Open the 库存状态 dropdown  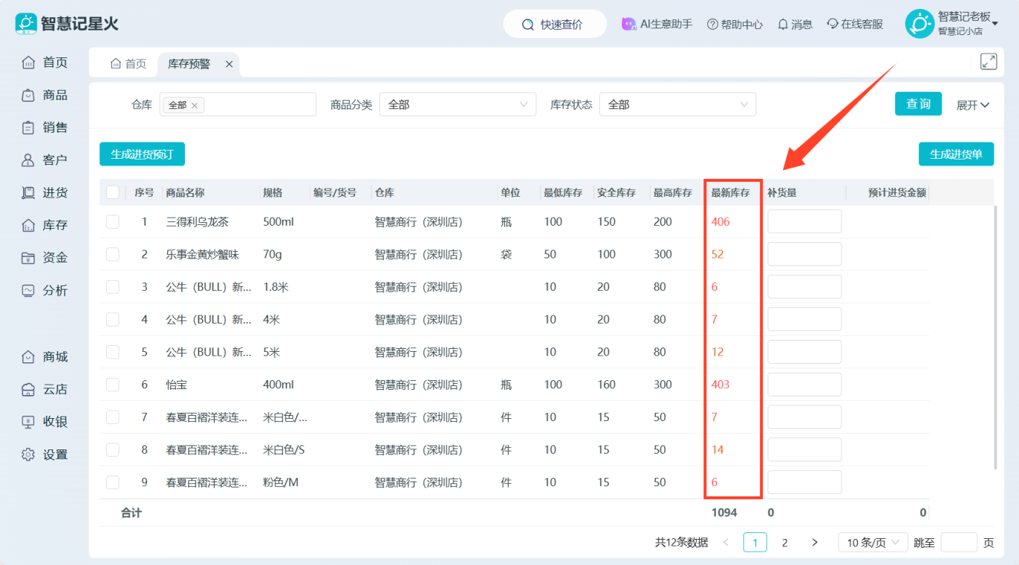pyautogui.click(x=677, y=104)
